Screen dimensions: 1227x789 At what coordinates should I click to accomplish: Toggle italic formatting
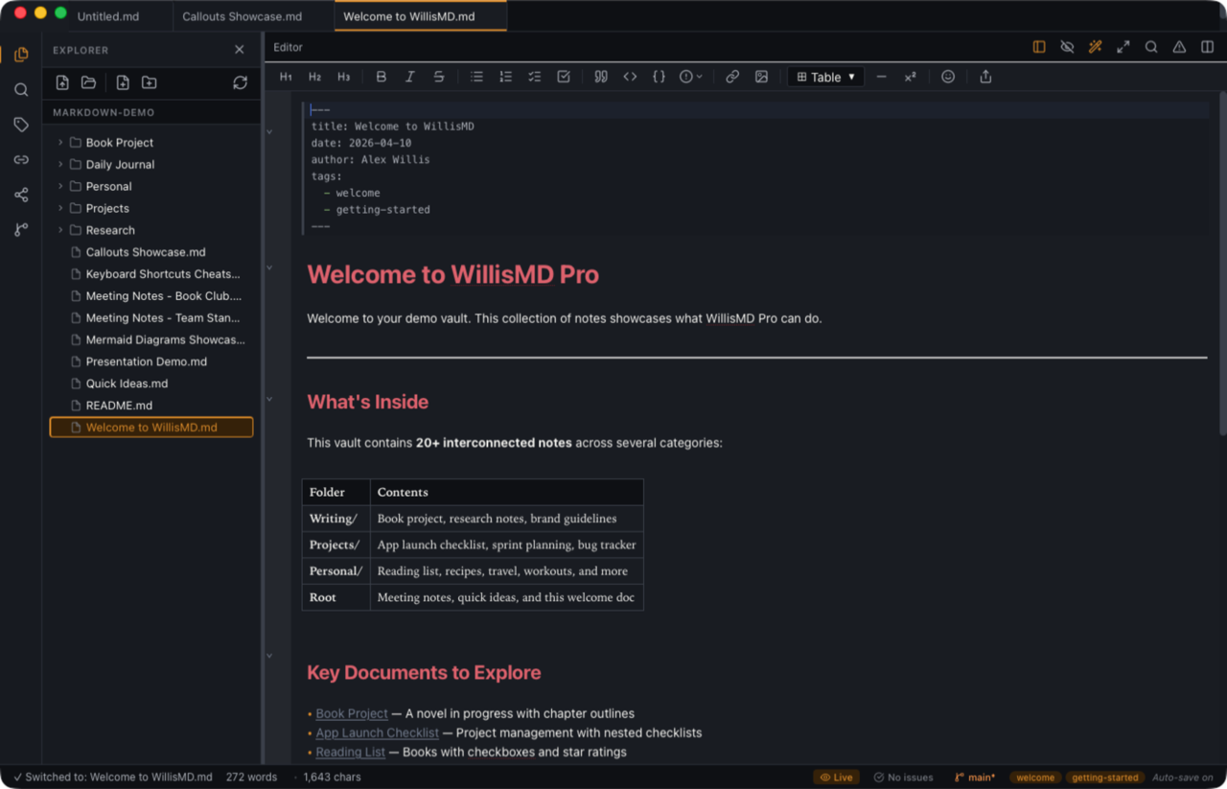click(x=410, y=77)
